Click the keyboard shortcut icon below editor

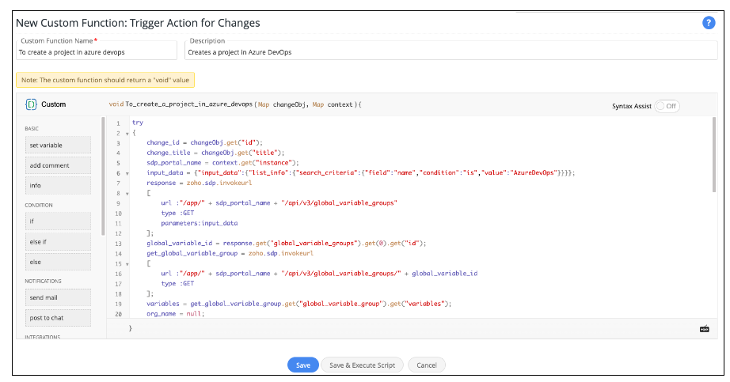tap(705, 329)
